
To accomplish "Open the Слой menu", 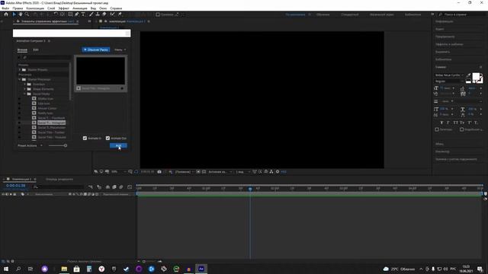I will pos(51,8).
